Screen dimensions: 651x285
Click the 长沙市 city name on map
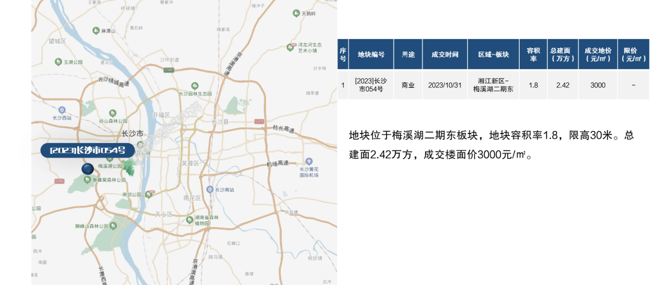[131, 133]
